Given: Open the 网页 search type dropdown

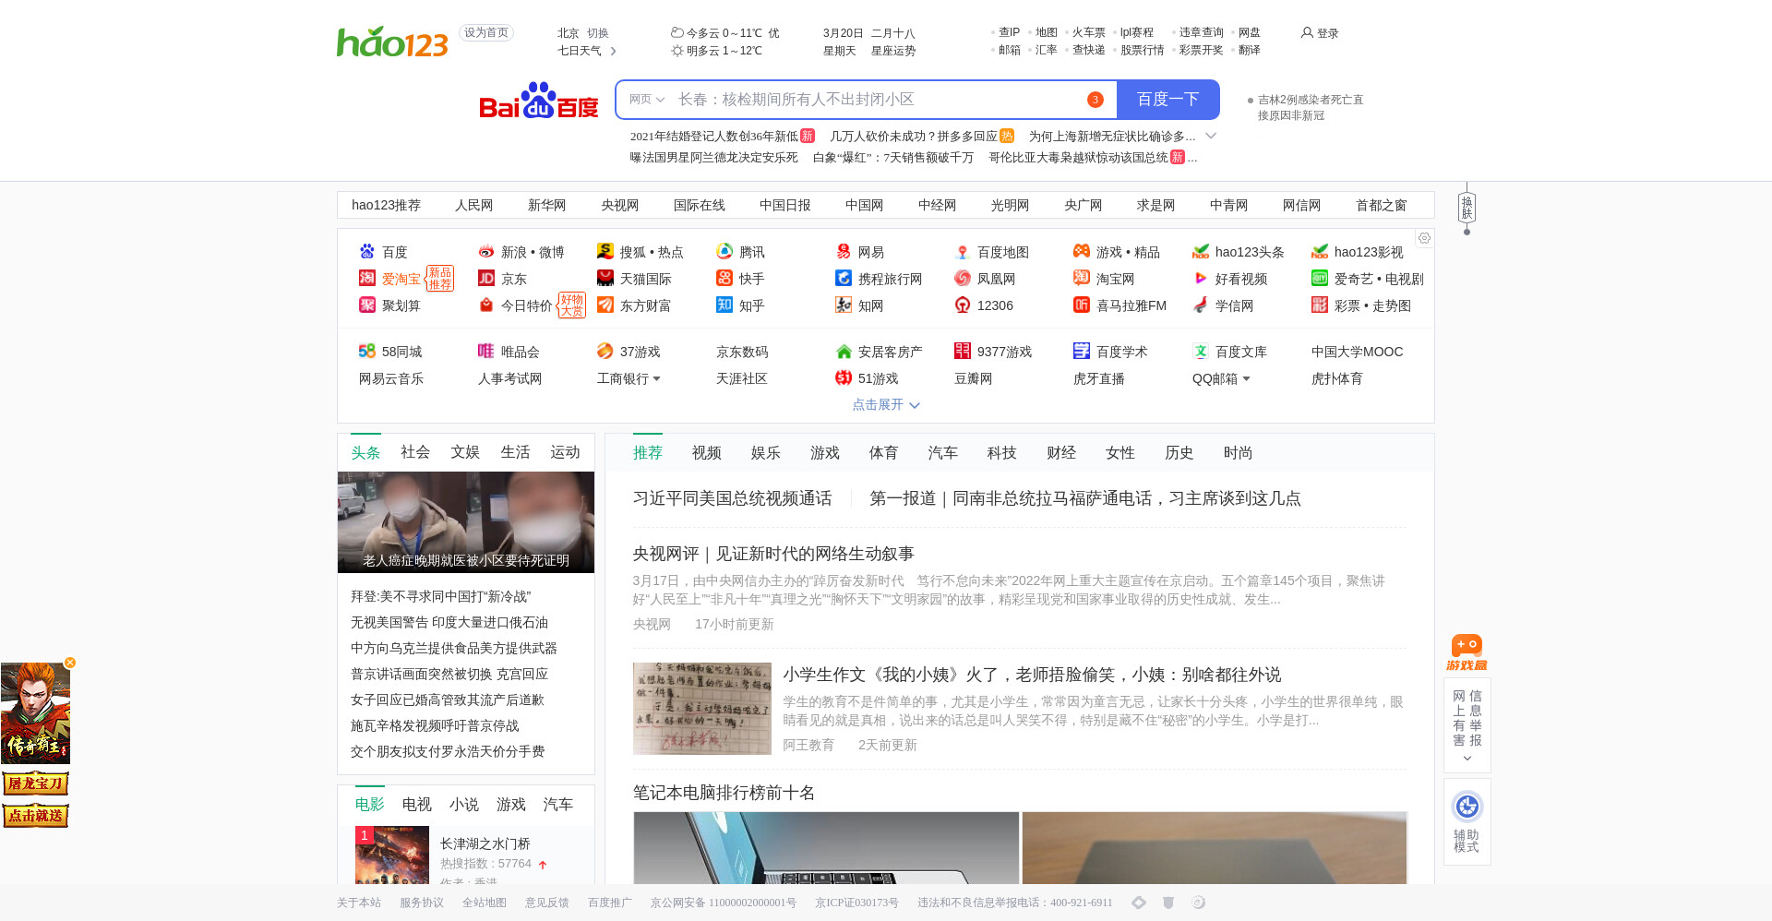Looking at the screenshot, I should click(x=647, y=100).
